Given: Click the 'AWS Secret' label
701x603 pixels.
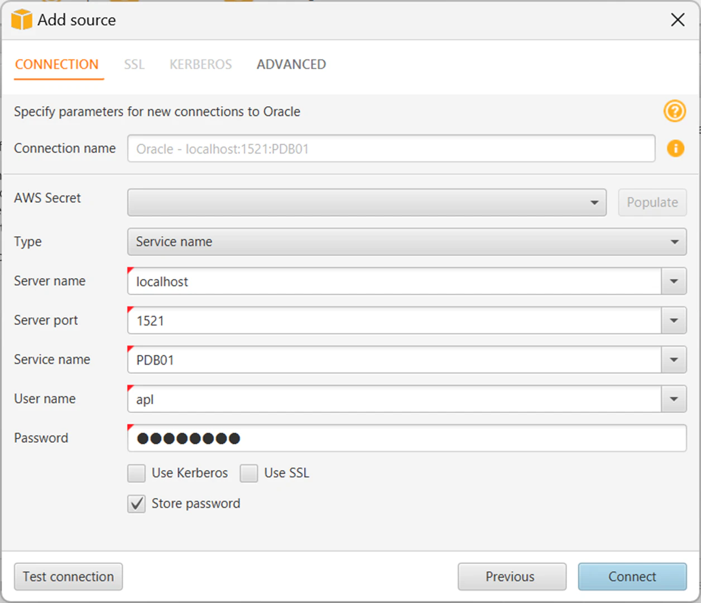Looking at the screenshot, I should (x=47, y=198).
